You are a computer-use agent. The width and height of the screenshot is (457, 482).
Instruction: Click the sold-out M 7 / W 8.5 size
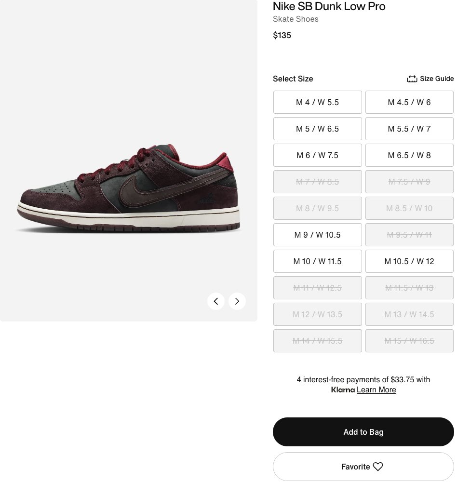click(x=317, y=182)
